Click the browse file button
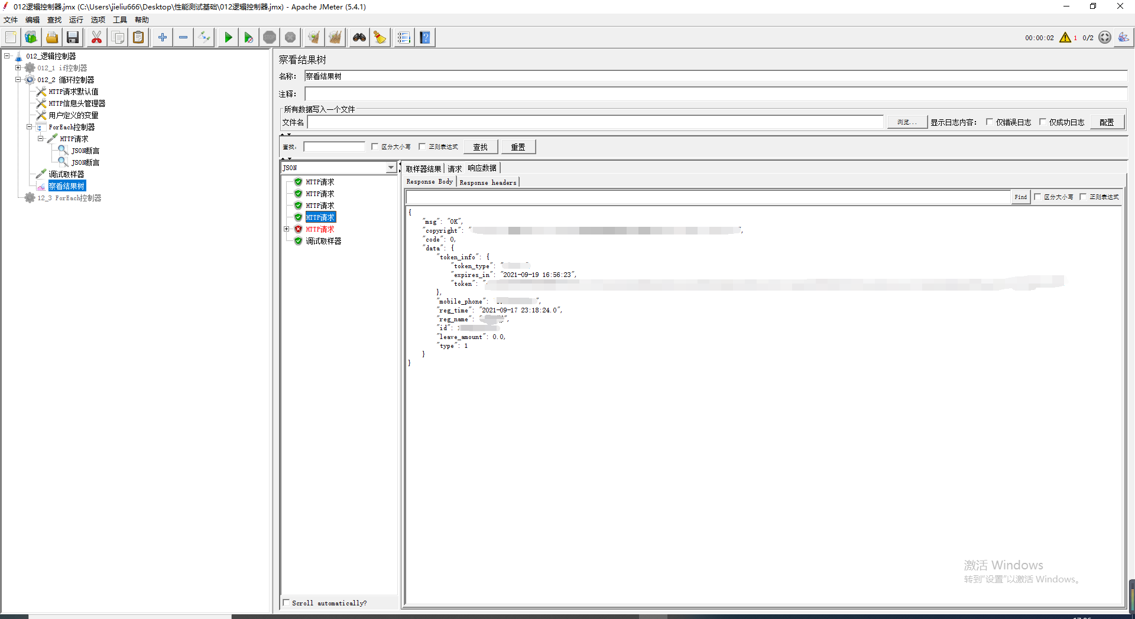Screen dimensions: 1135x619 (x=906, y=122)
